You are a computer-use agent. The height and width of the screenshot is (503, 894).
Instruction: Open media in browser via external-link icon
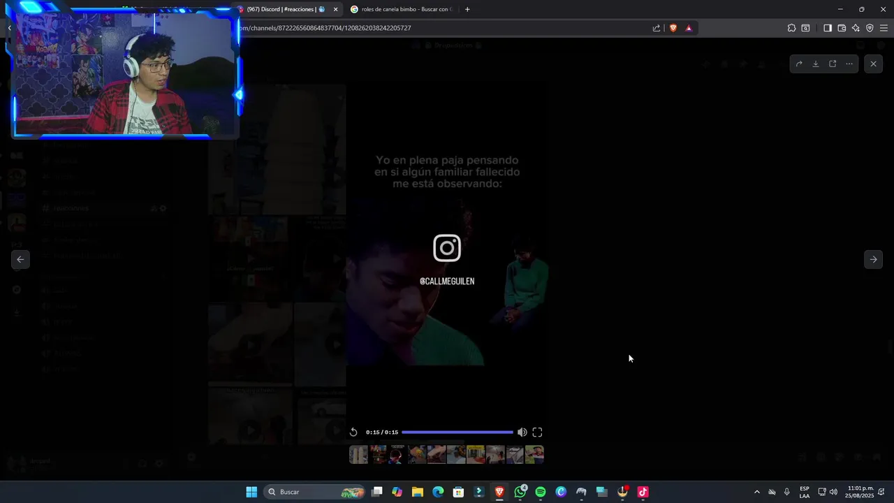click(833, 64)
